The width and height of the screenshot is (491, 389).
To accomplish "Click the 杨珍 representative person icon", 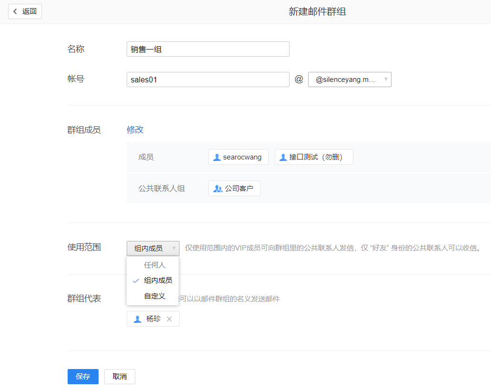I will pos(138,319).
